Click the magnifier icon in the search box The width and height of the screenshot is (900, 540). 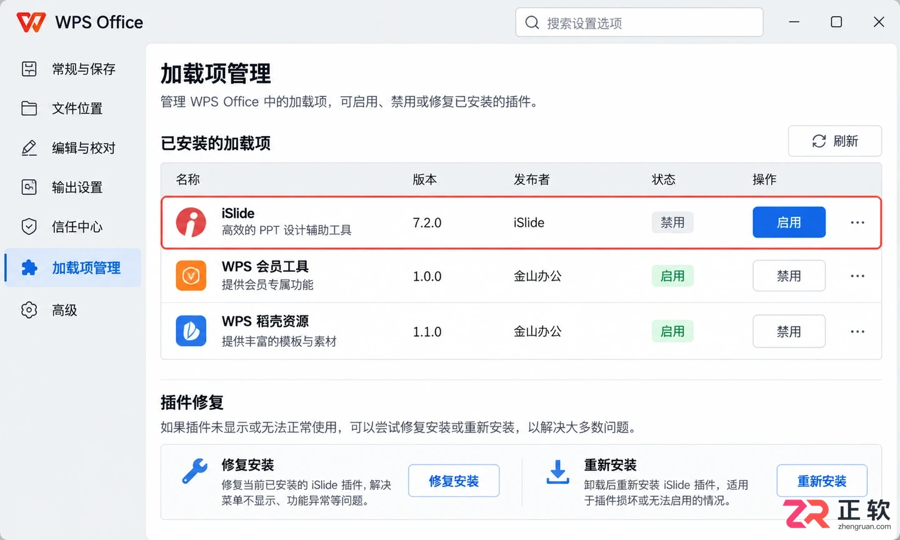[x=532, y=23]
